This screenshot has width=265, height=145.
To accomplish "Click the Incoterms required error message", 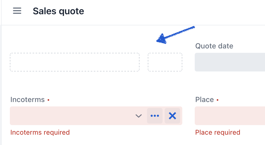I will coord(40,132).
